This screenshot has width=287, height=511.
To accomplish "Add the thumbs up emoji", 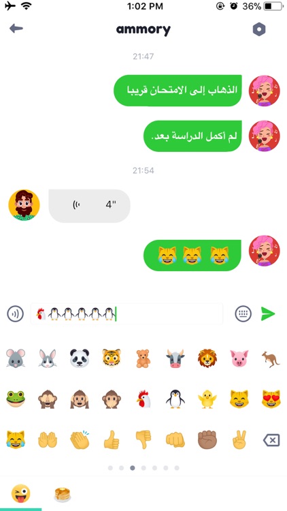I will click(x=112, y=439).
